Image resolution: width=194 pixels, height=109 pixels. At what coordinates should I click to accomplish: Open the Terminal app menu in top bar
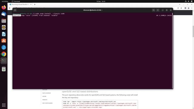coord(16,1)
